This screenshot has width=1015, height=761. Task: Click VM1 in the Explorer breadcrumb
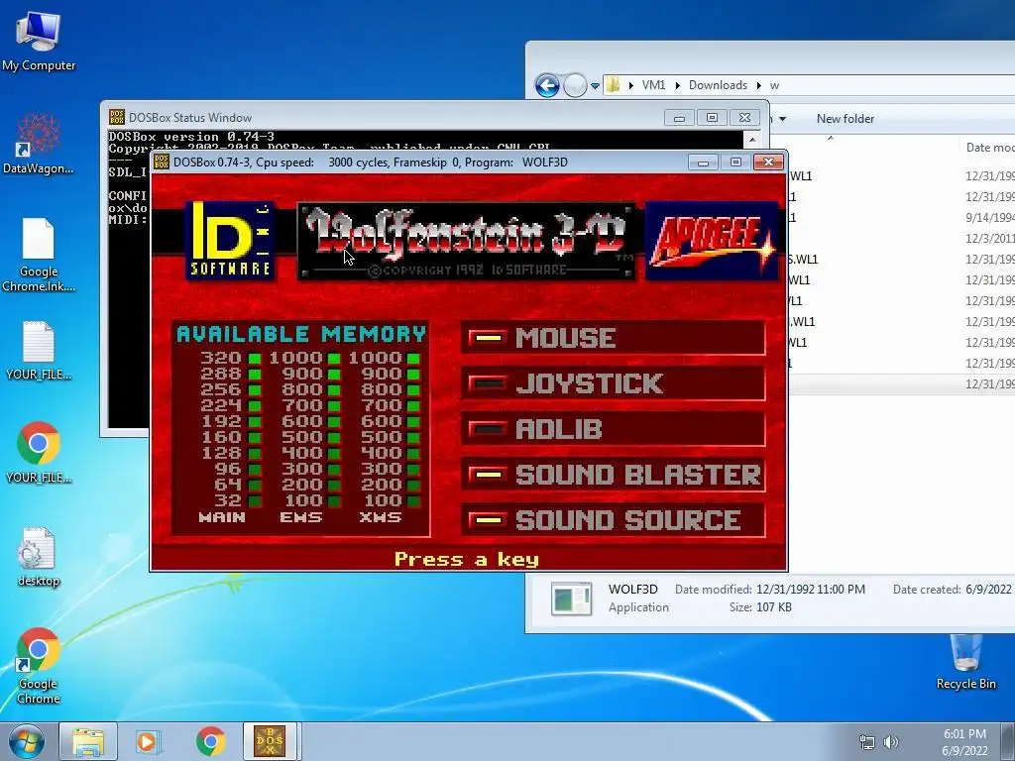pyautogui.click(x=653, y=85)
